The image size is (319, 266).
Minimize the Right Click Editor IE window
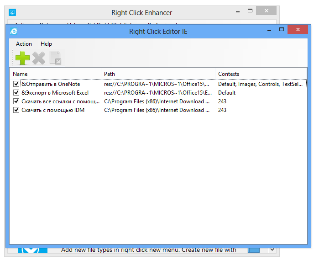(269, 30)
